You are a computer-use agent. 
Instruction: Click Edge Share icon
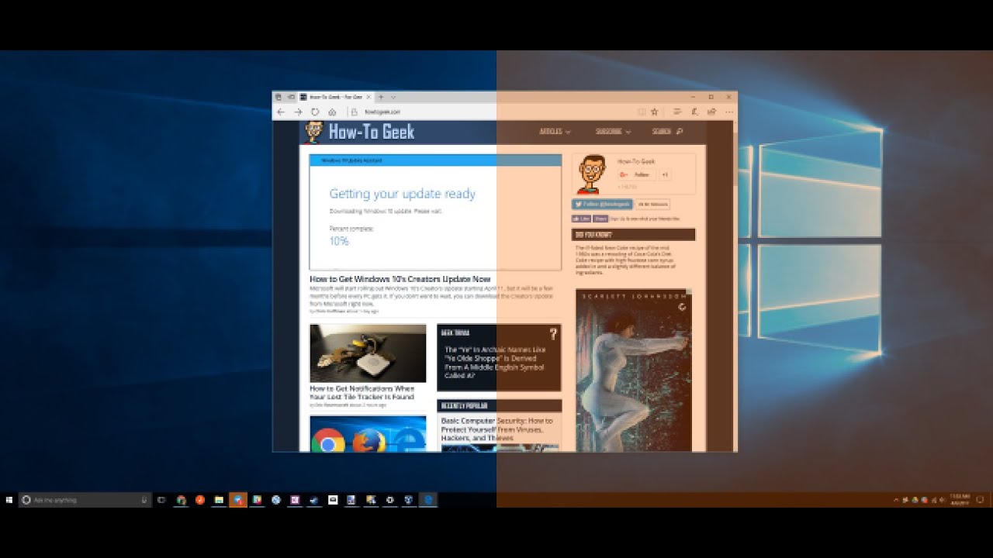[x=711, y=112]
